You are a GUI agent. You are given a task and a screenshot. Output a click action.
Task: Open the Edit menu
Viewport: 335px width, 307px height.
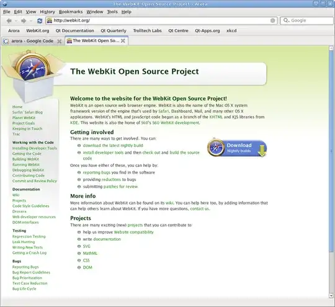tap(18, 12)
